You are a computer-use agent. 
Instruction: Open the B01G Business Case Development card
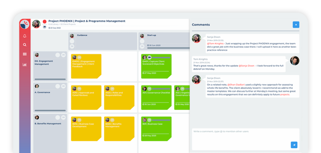tap(86, 129)
